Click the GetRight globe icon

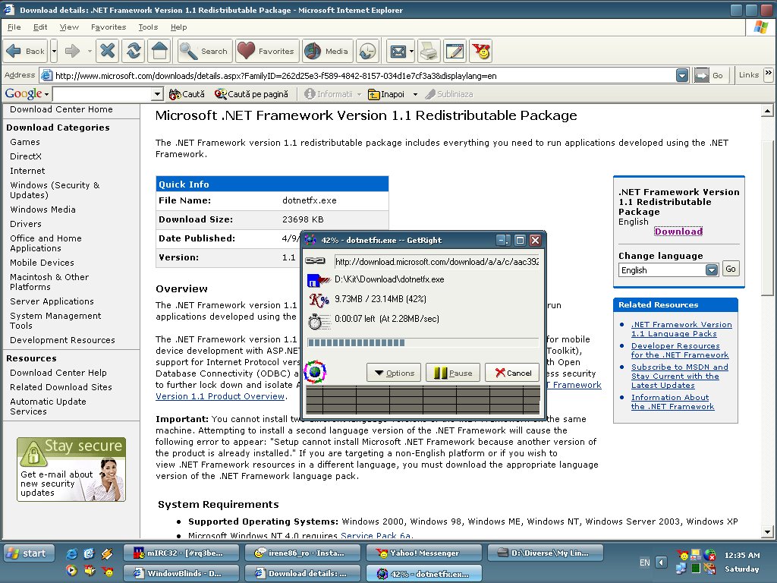pyautogui.click(x=314, y=372)
